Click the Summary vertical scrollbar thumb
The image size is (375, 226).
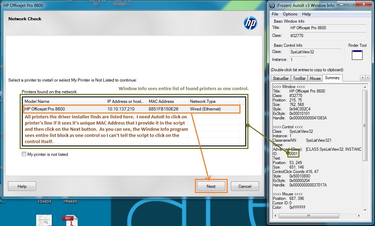click(x=365, y=126)
